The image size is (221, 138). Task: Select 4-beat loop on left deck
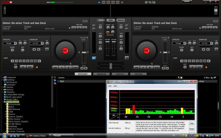coord(24,61)
